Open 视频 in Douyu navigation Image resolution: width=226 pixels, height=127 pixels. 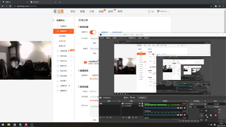click(x=101, y=11)
